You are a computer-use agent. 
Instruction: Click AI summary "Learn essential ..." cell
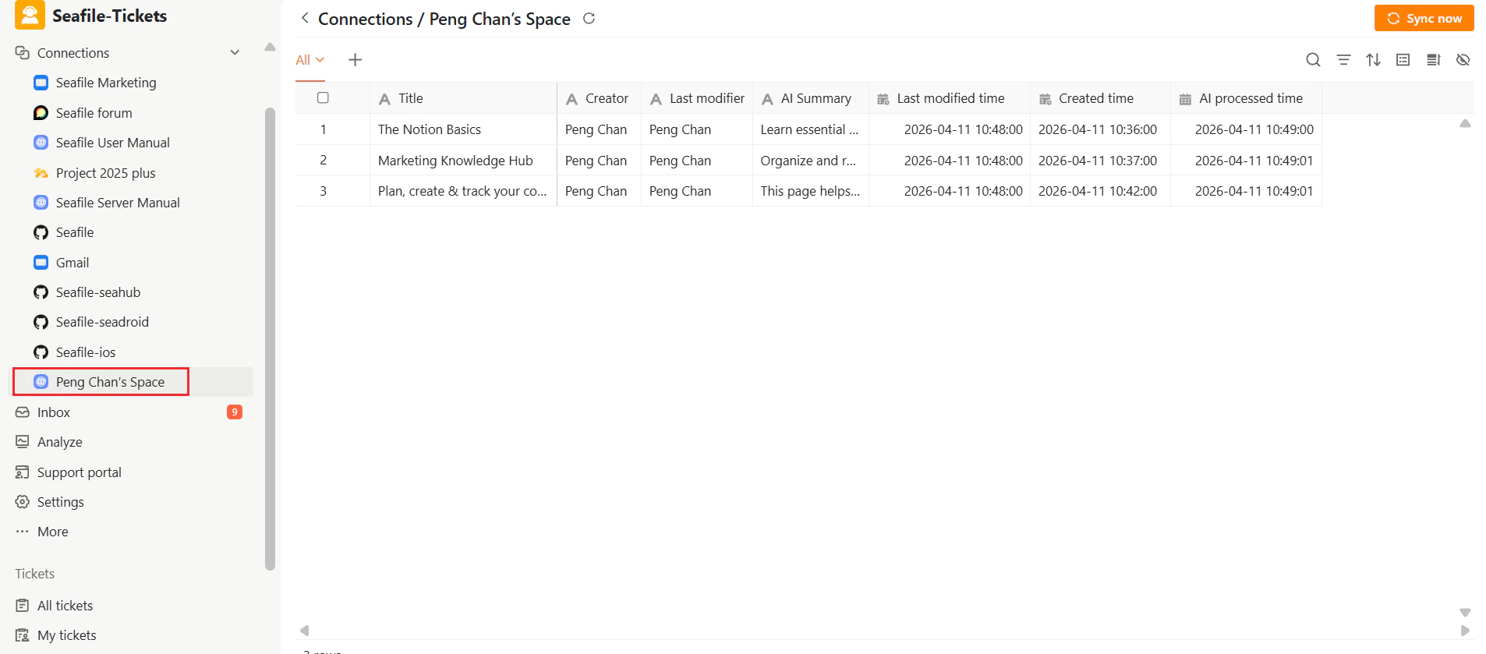[811, 129]
